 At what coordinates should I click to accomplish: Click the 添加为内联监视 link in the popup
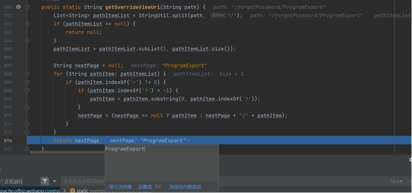[185, 187]
